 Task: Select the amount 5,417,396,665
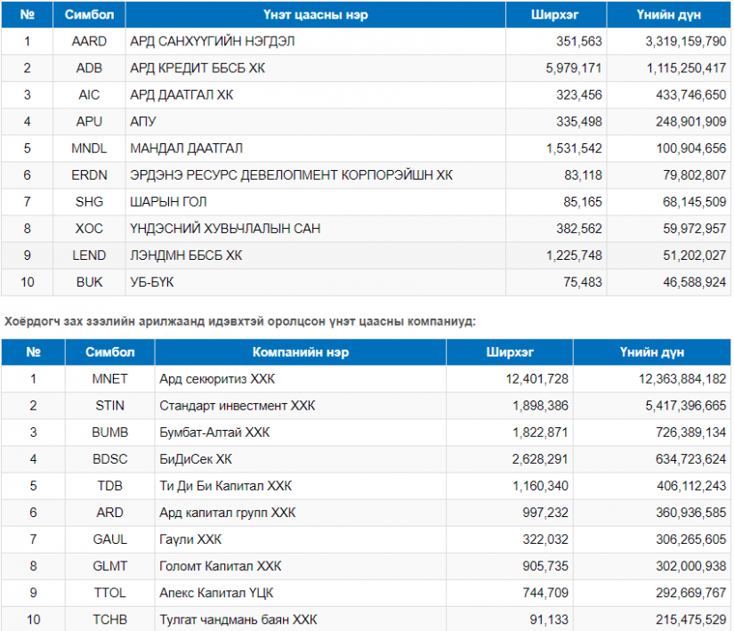(686, 405)
